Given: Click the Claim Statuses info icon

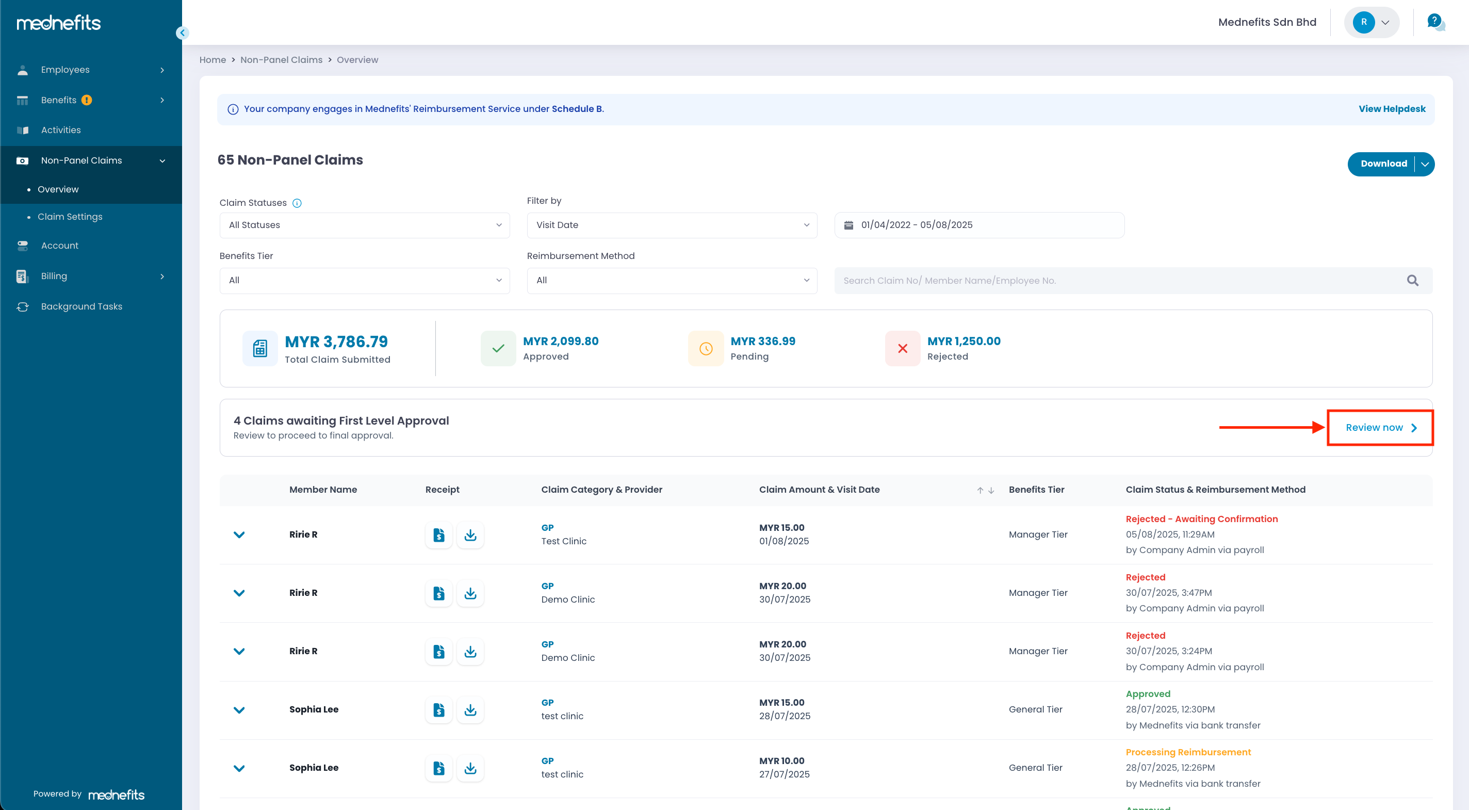Looking at the screenshot, I should 297,203.
